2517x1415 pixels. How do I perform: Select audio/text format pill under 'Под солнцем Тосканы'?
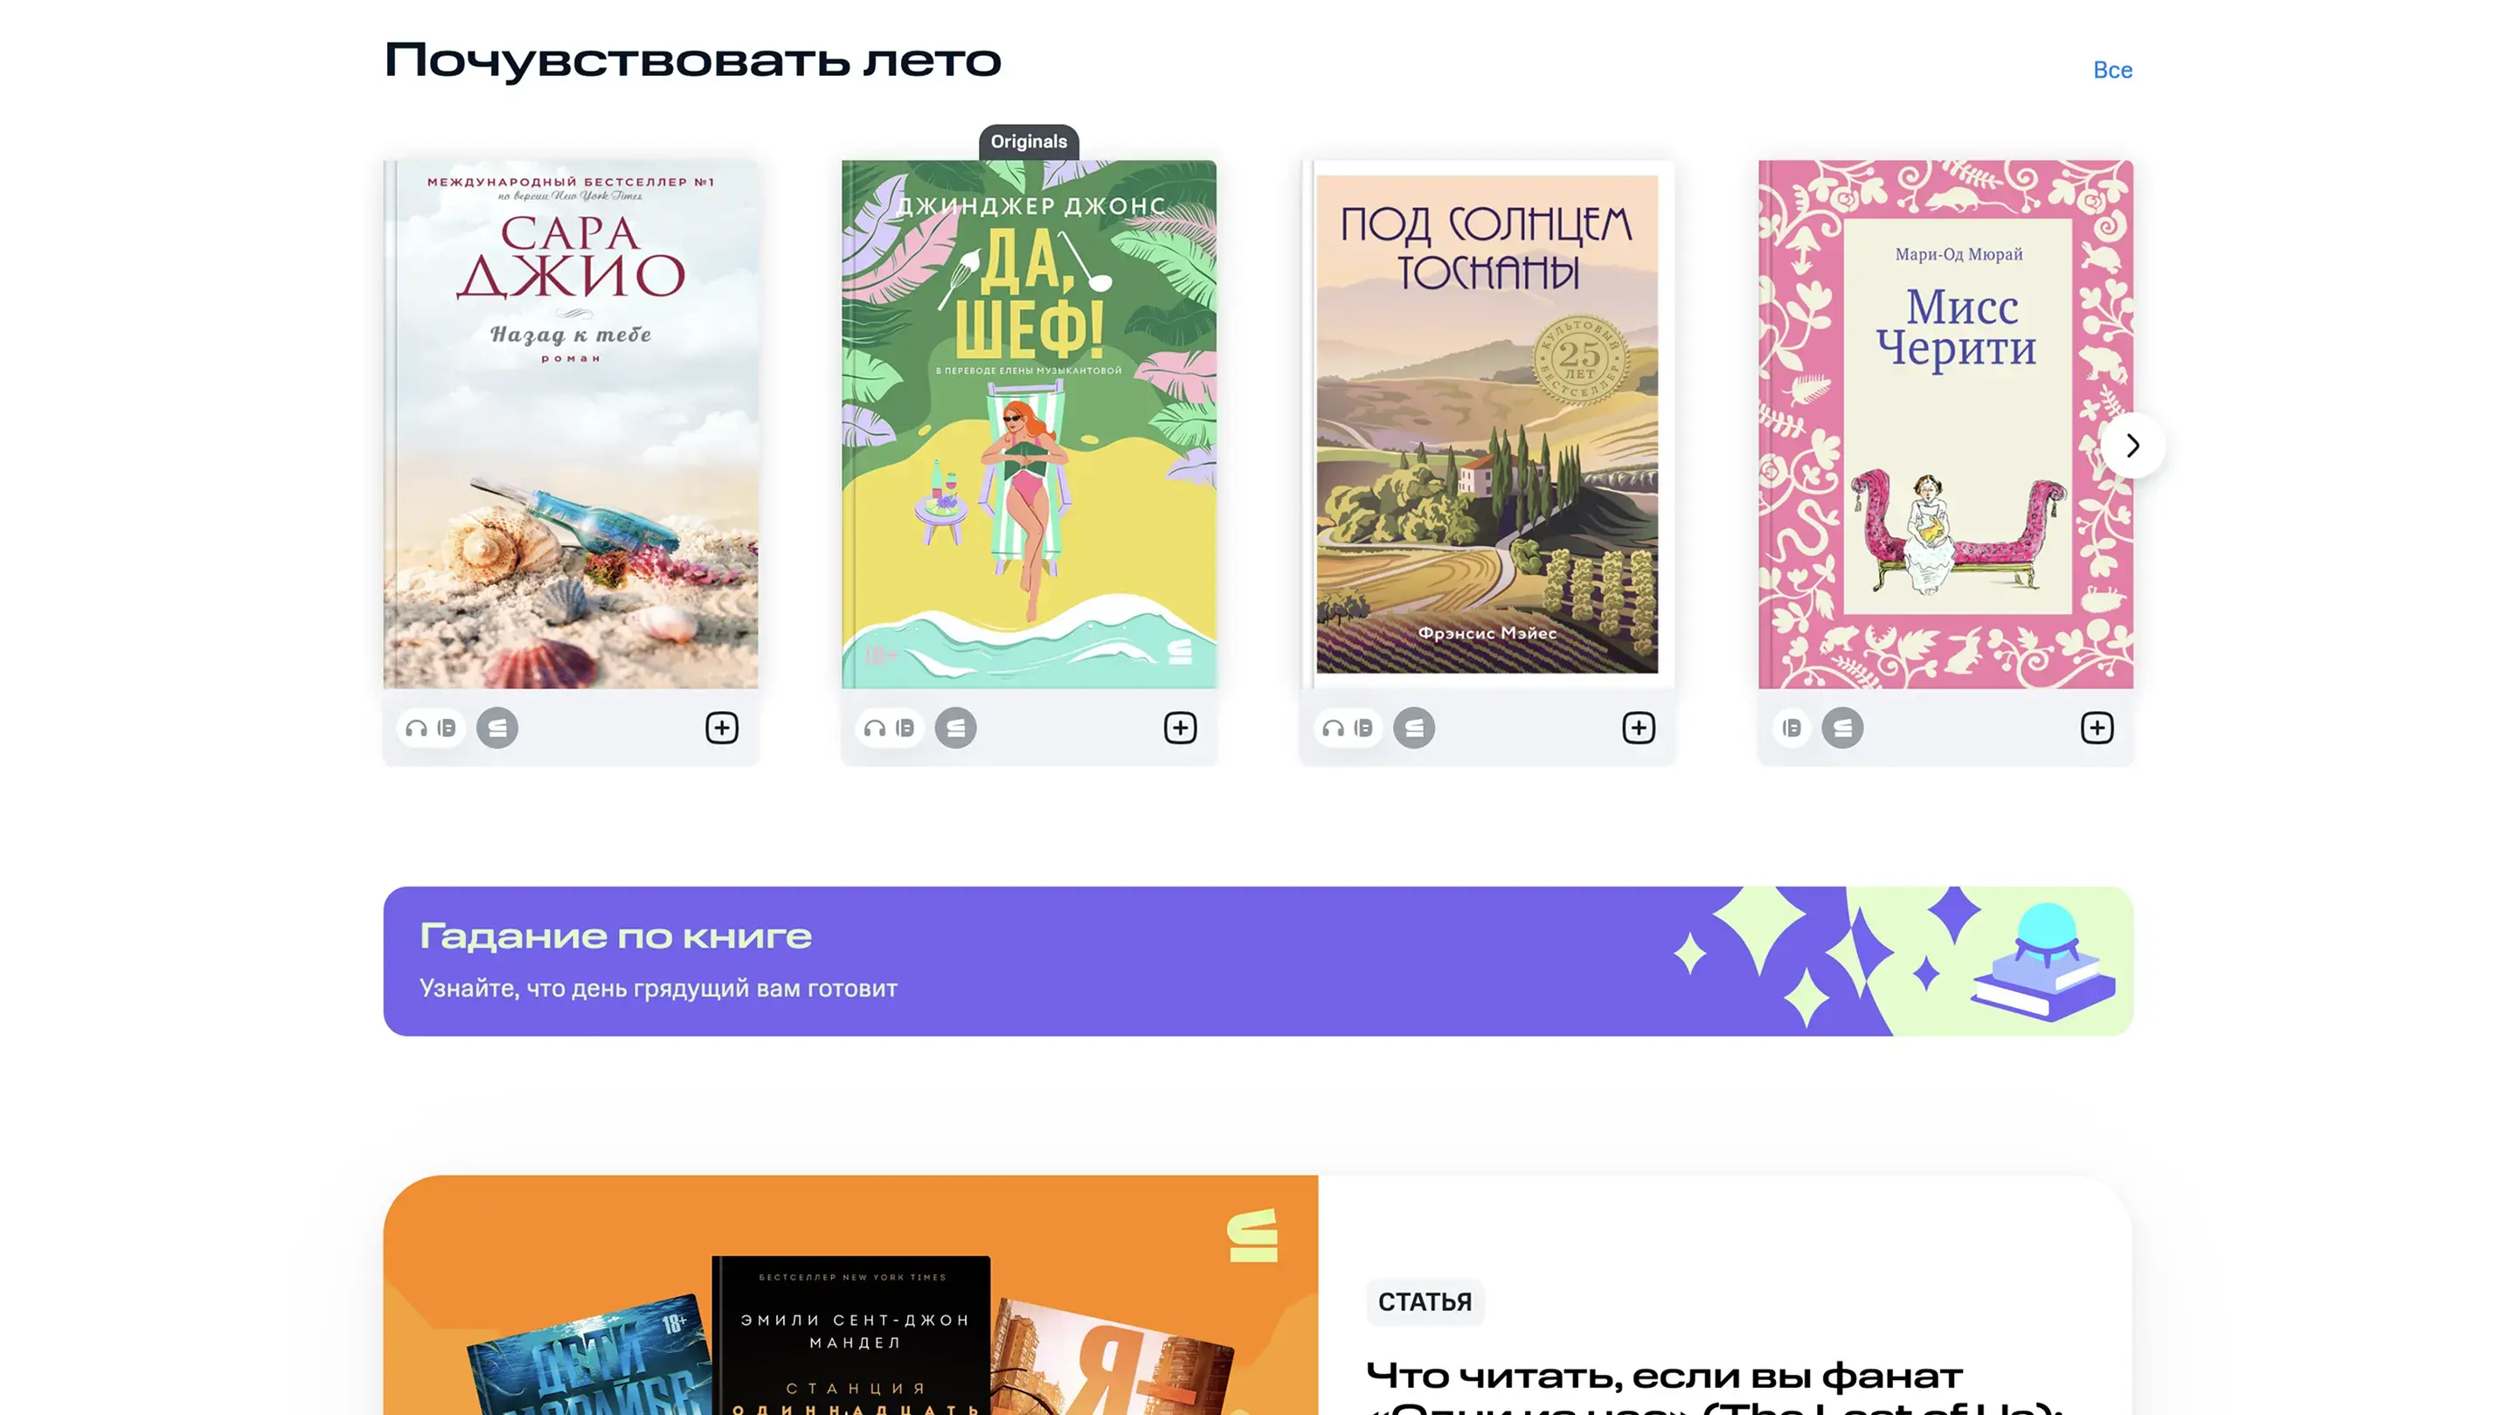(1348, 728)
